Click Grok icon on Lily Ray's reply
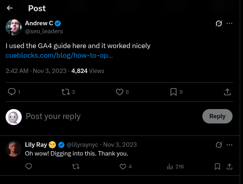Image resolution: width=243 pixels, height=184 pixels. (x=219, y=145)
